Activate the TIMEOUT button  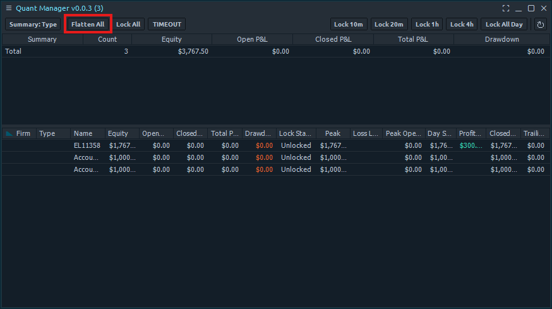[167, 25]
